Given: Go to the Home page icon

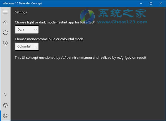Looking at the screenshot, I should (5, 22).
